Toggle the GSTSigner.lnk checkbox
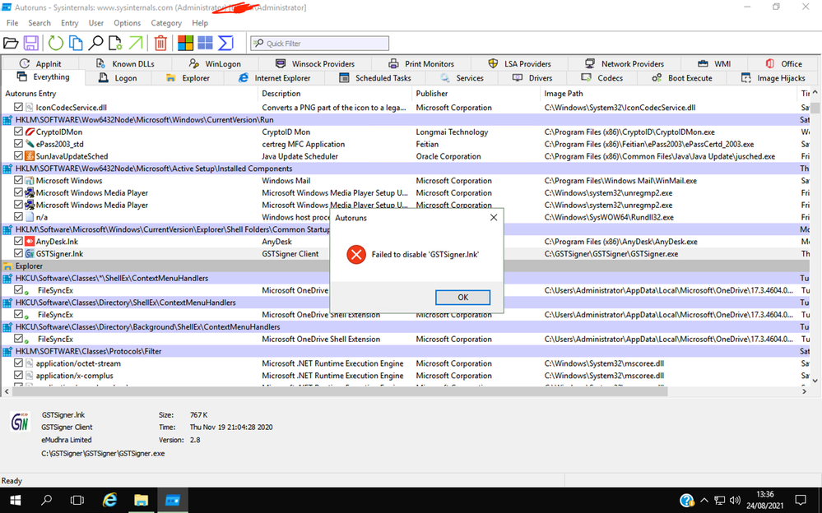 (18, 253)
